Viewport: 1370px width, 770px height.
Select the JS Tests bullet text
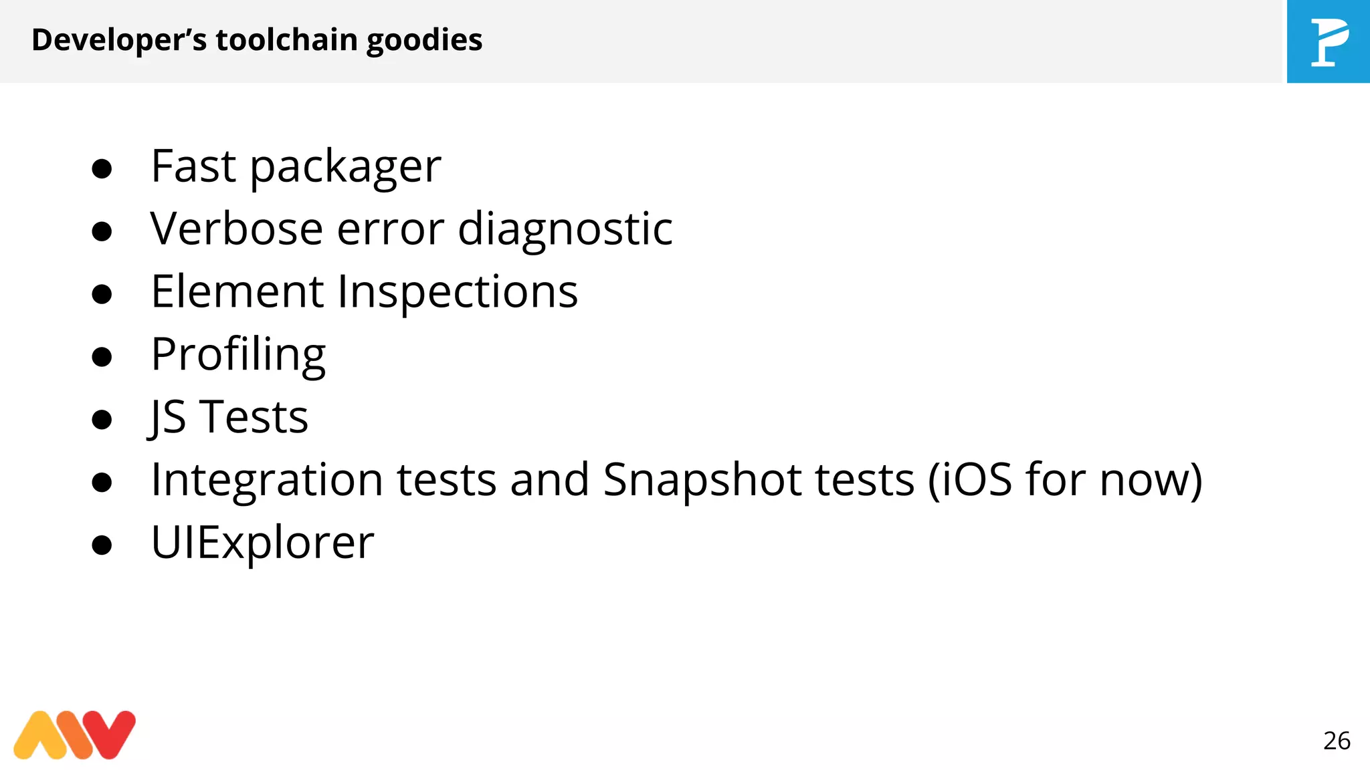229,417
